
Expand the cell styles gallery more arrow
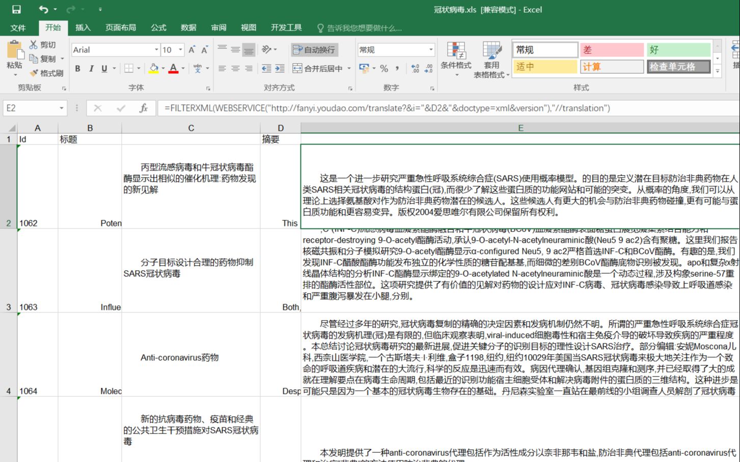718,71
